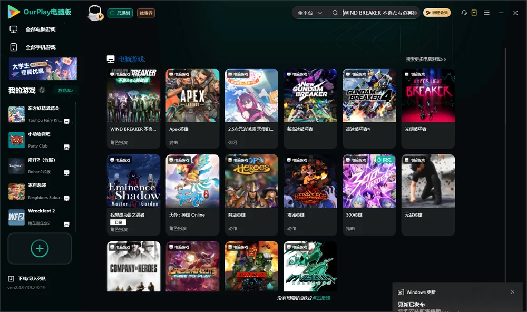Open the 大学生专属优惠 banner
Screen dimensions: 527x312
(43, 69)
